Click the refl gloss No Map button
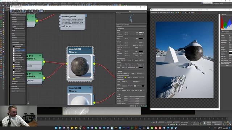 point(138,100)
